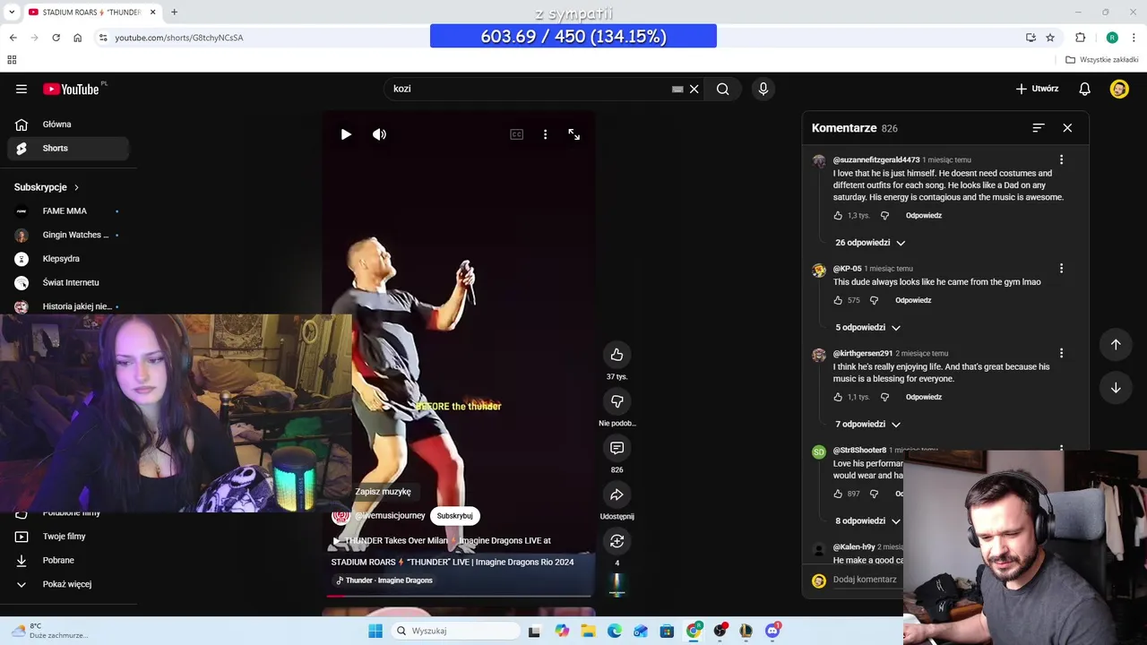The image size is (1147, 645).
Task: Play the paused Short video
Action: pos(346,134)
